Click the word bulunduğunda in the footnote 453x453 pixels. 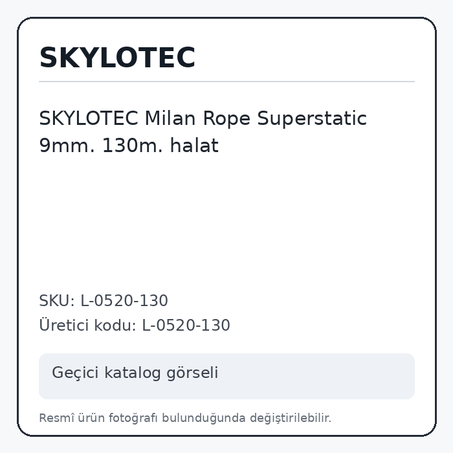[x=204, y=418]
